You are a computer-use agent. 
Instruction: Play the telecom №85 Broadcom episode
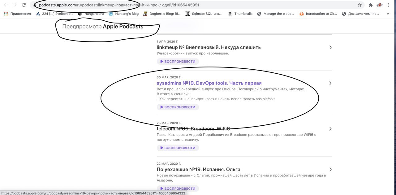[178, 148]
